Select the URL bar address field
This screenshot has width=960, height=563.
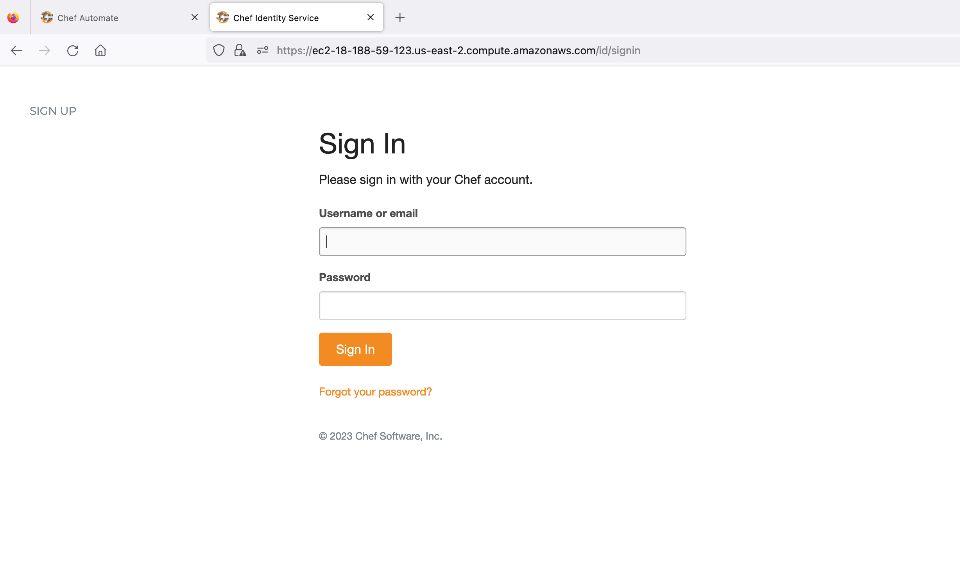(459, 50)
